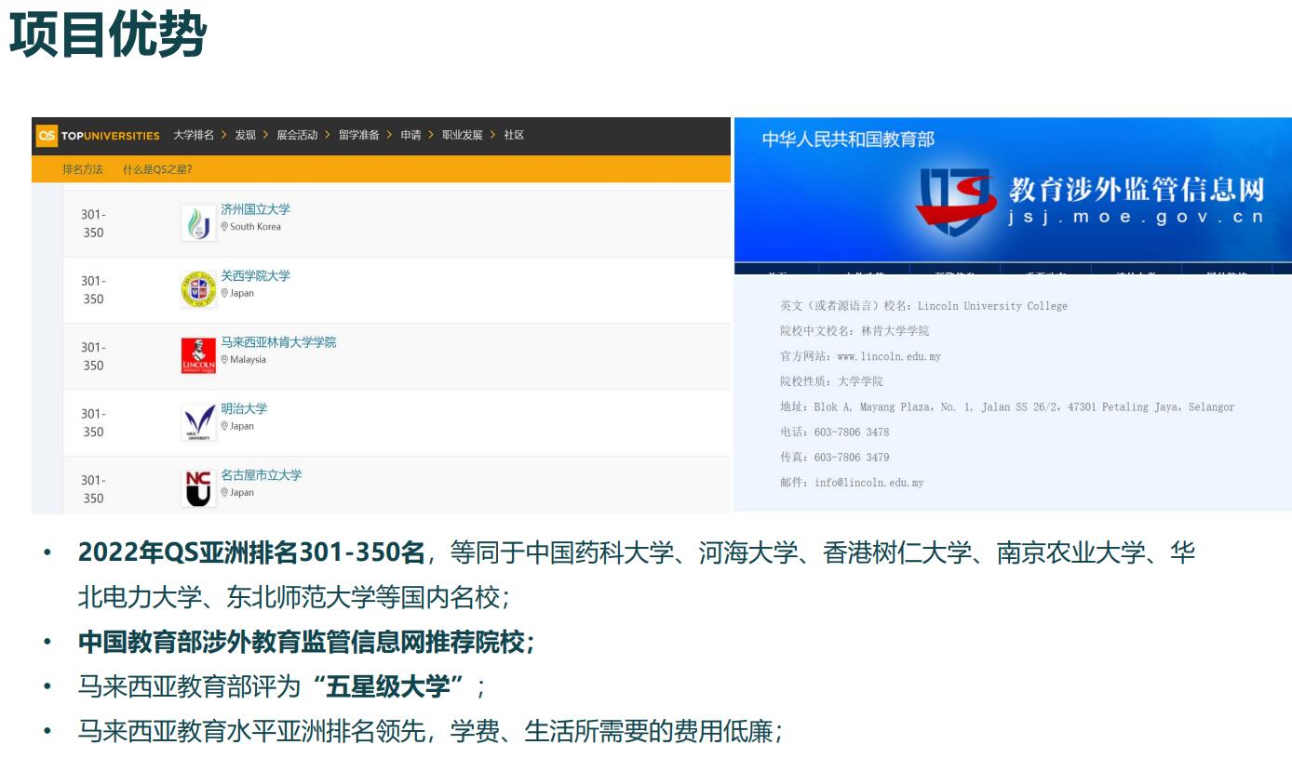This screenshot has width=1292, height=758.
Task: Click the 301-350 rank for 明治大学
Action: 93,422
